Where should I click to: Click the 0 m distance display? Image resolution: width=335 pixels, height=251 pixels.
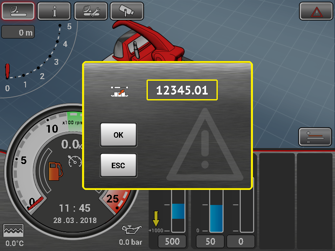[18, 33]
